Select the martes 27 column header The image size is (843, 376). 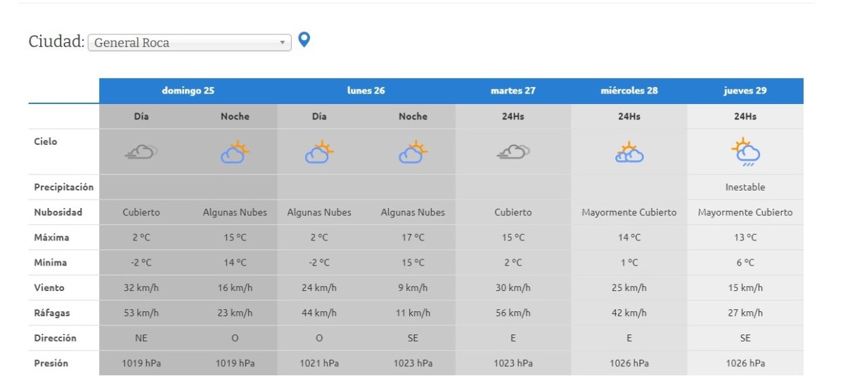[513, 91]
